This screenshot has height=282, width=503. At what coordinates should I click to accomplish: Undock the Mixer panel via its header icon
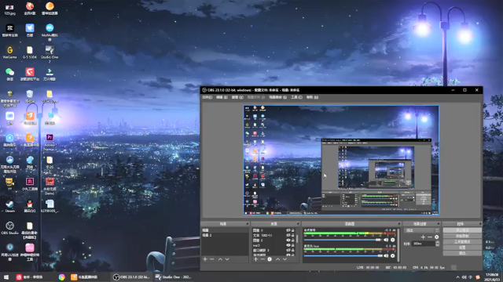[x=399, y=224]
